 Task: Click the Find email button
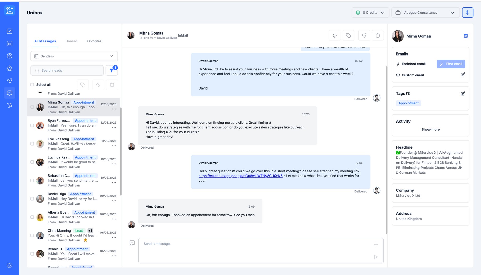pos(451,64)
